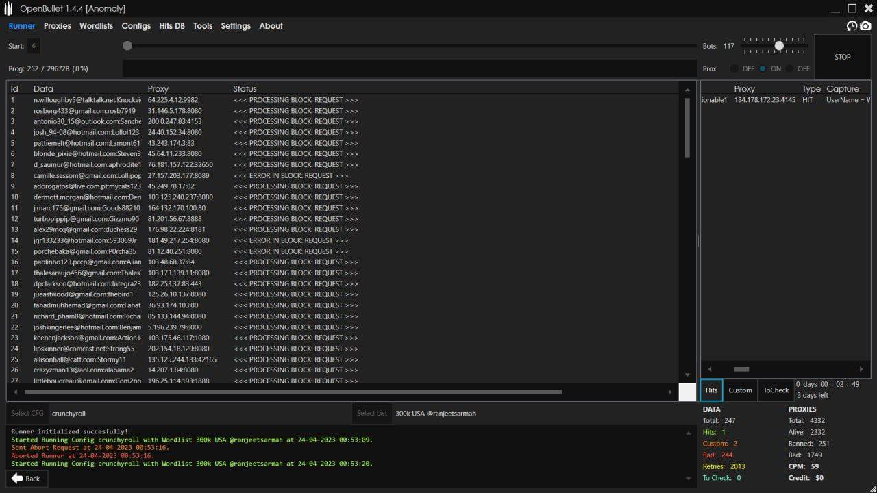Viewport: 877px width, 493px height.
Task: Click the STOP button
Action: pos(843,57)
